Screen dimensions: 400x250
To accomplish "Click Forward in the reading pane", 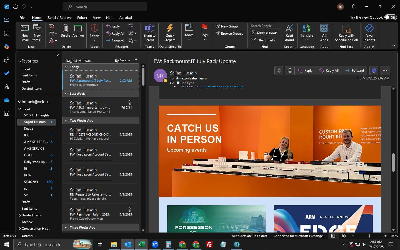I will pyautogui.click(x=354, y=71).
